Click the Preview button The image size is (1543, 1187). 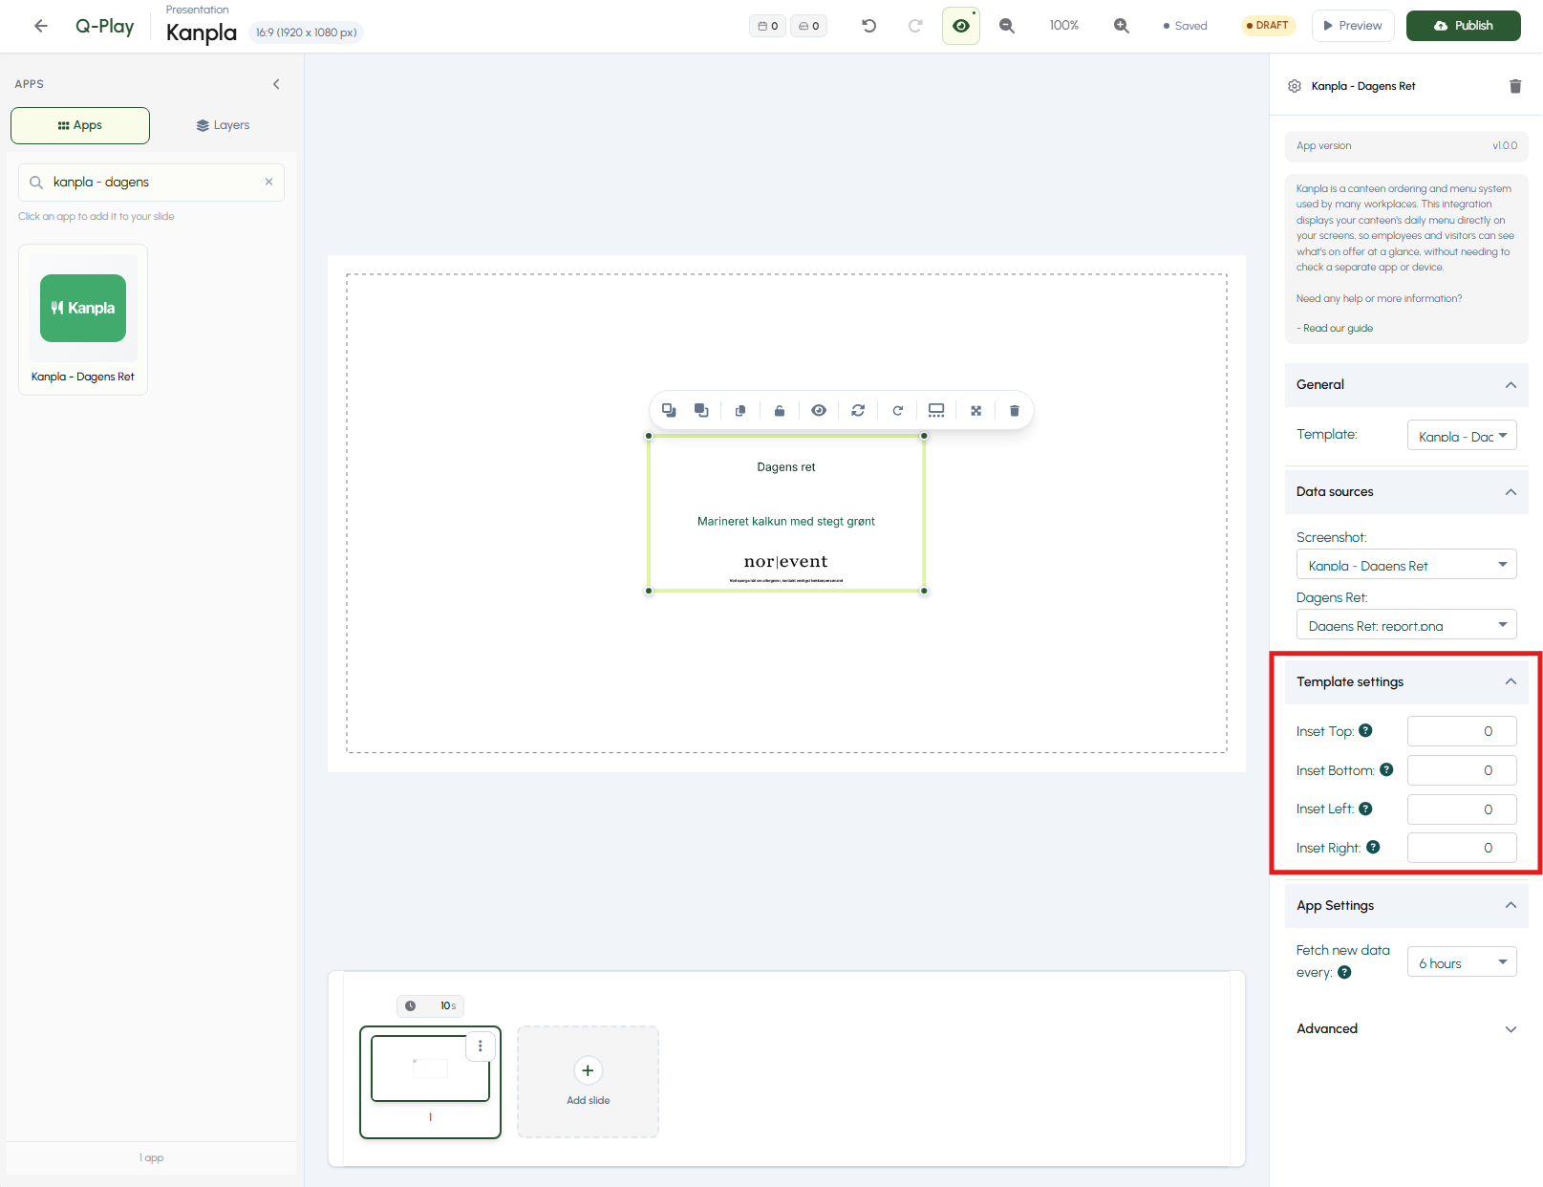coord(1353,26)
